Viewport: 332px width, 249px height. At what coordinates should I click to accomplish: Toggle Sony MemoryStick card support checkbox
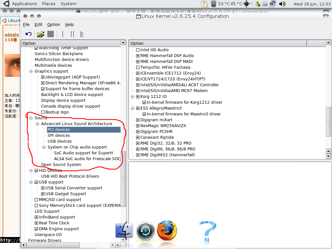pyautogui.click(x=36, y=206)
